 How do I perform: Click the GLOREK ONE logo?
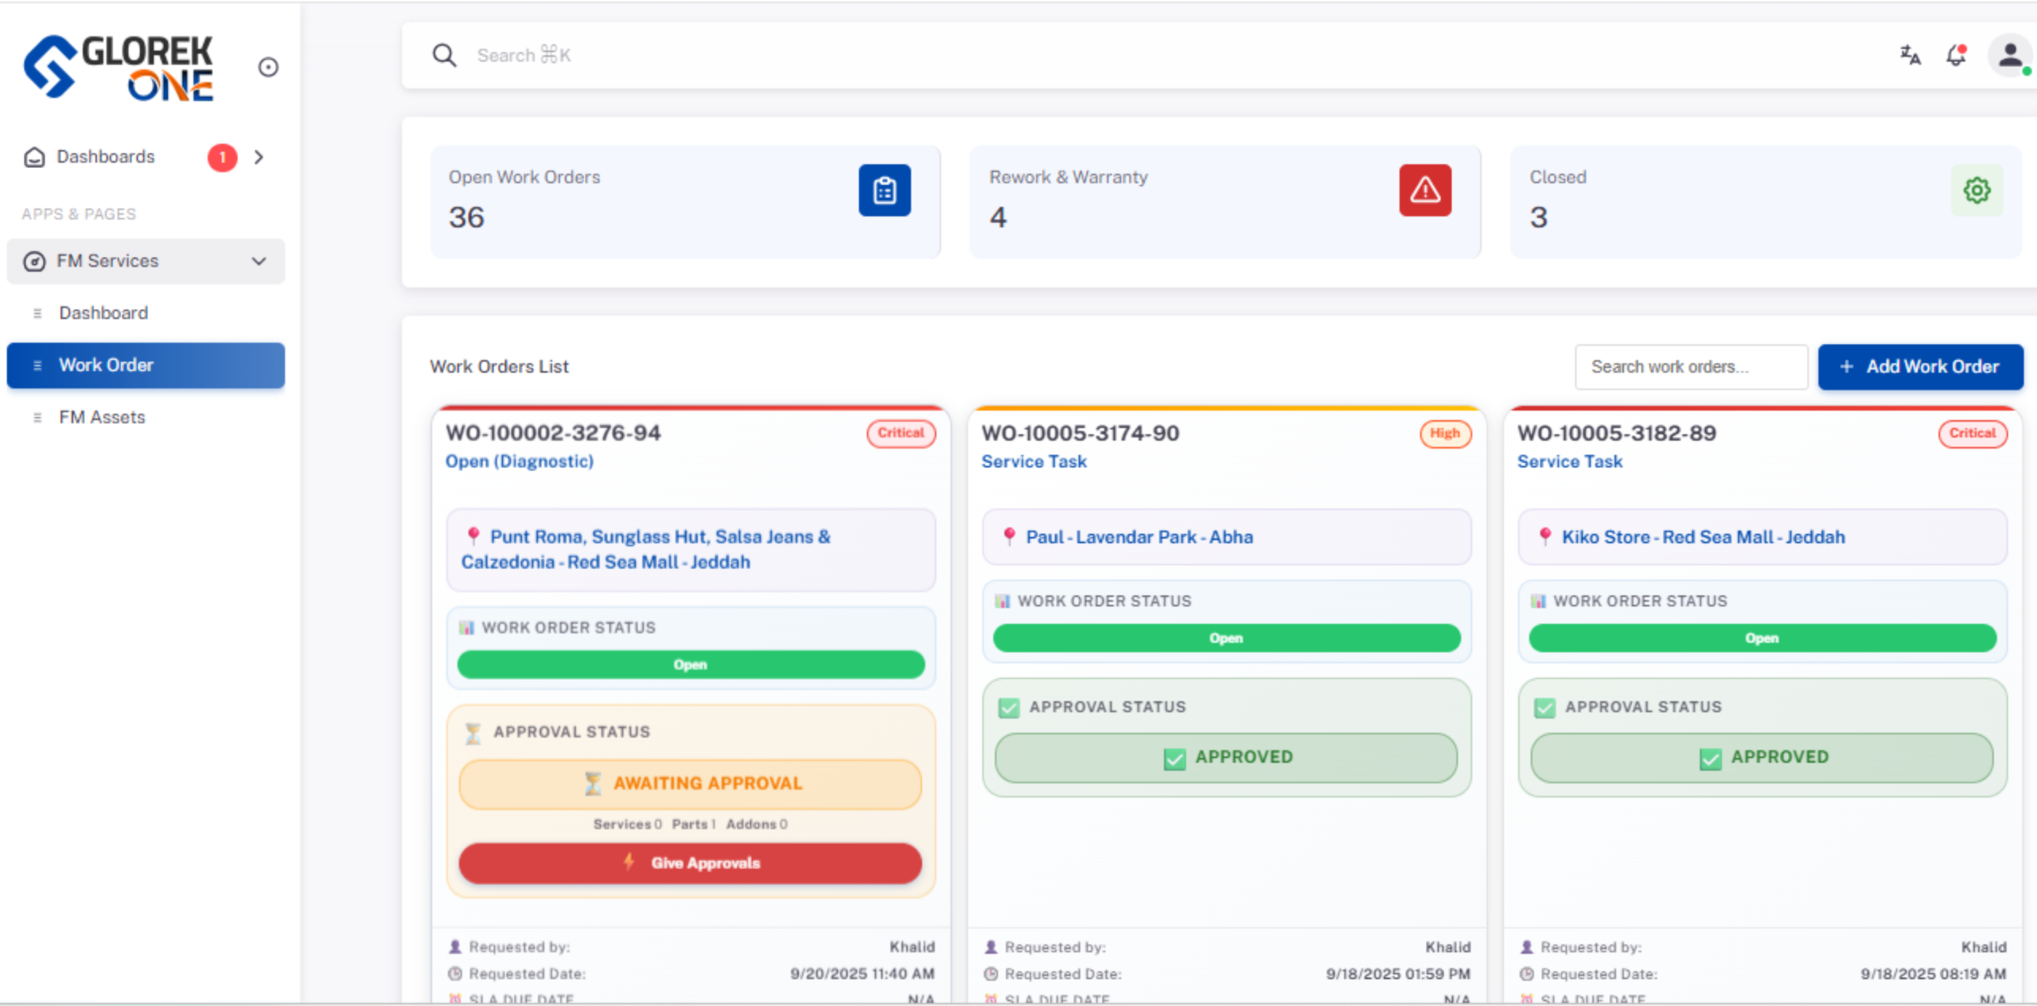tap(119, 68)
